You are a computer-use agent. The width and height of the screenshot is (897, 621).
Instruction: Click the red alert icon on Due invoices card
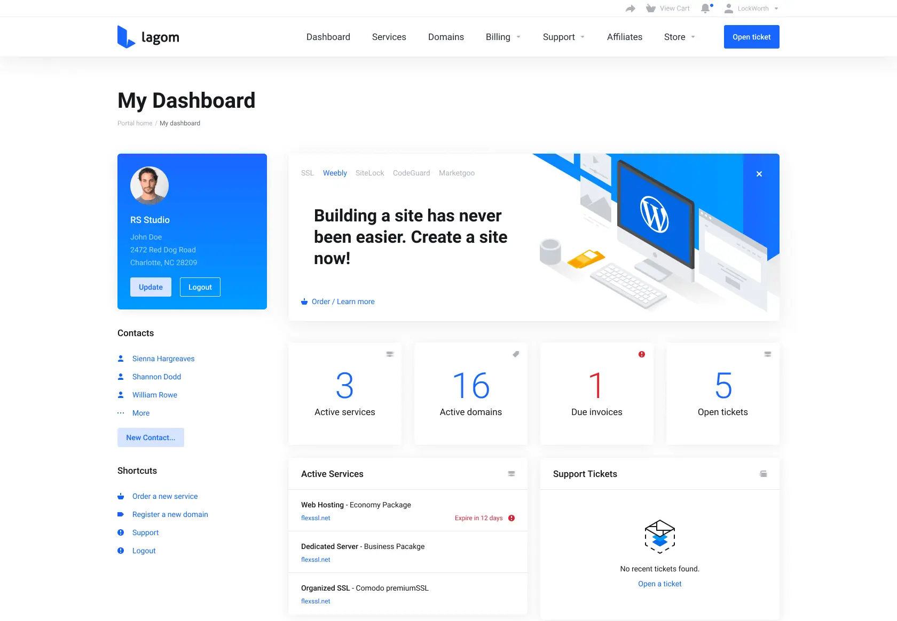pos(642,354)
